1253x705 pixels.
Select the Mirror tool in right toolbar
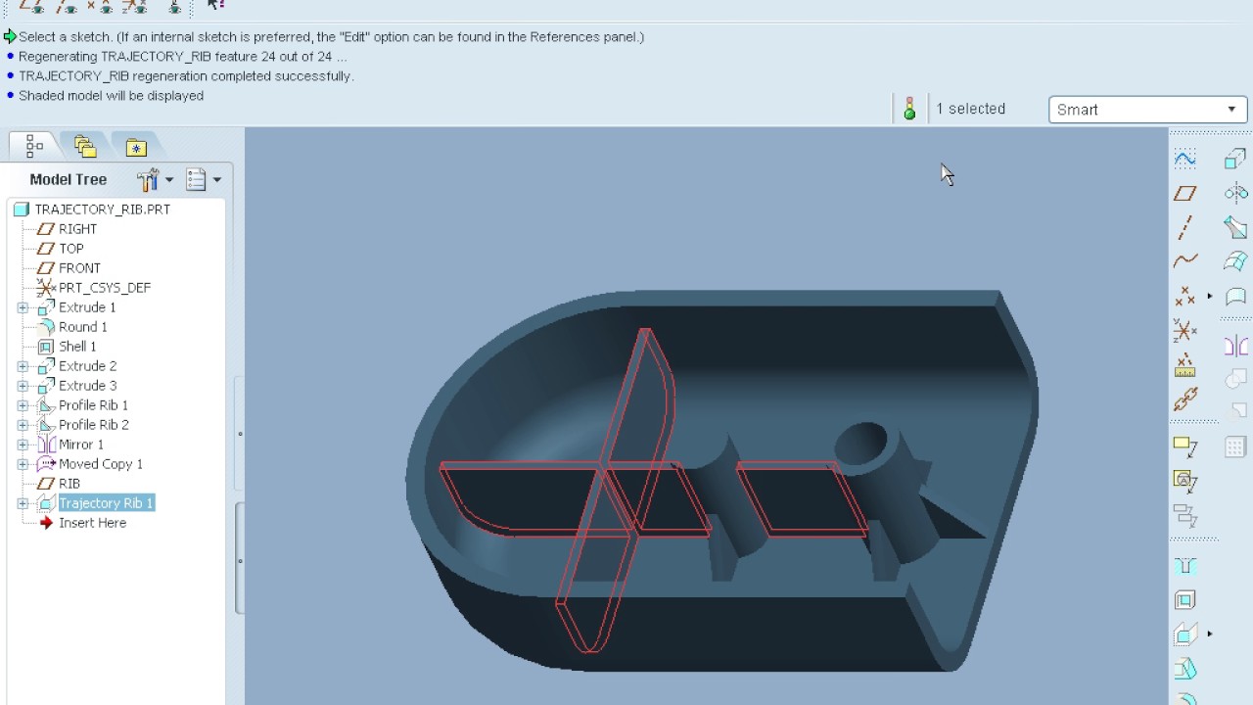click(x=1235, y=345)
